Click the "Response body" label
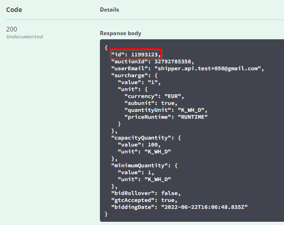The width and height of the screenshot is (284, 225). pos(120,33)
